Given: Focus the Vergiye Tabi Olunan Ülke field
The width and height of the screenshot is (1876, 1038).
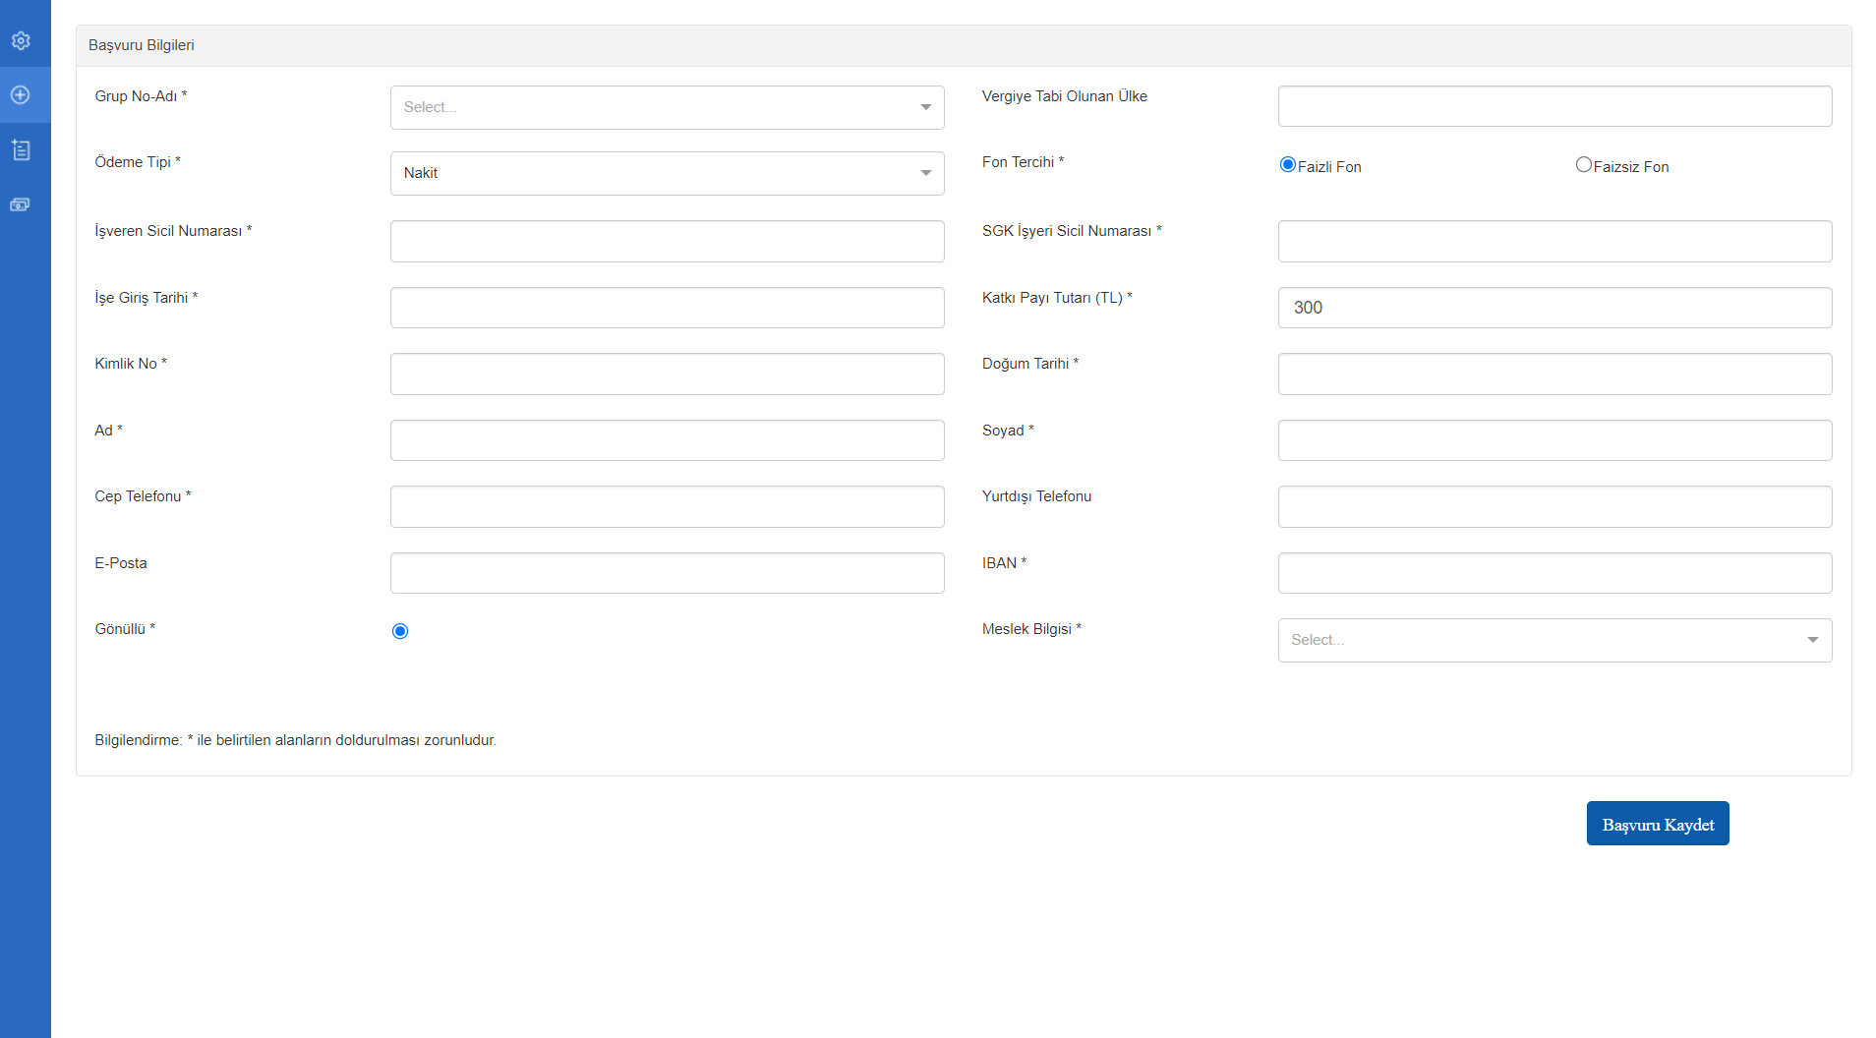Looking at the screenshot, I should [x=1554, y=106].
